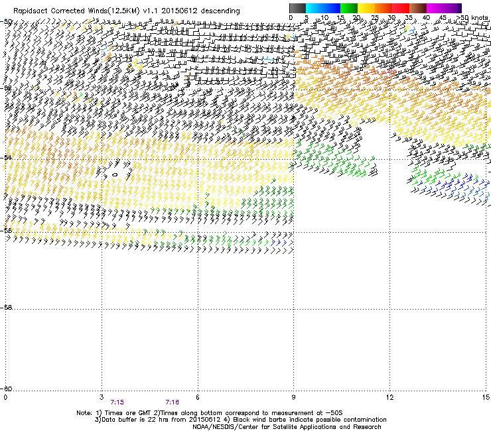This screenshot has height=431, width=491.
Task: Click the longitude axis label 9
Action: coord(293,397)
